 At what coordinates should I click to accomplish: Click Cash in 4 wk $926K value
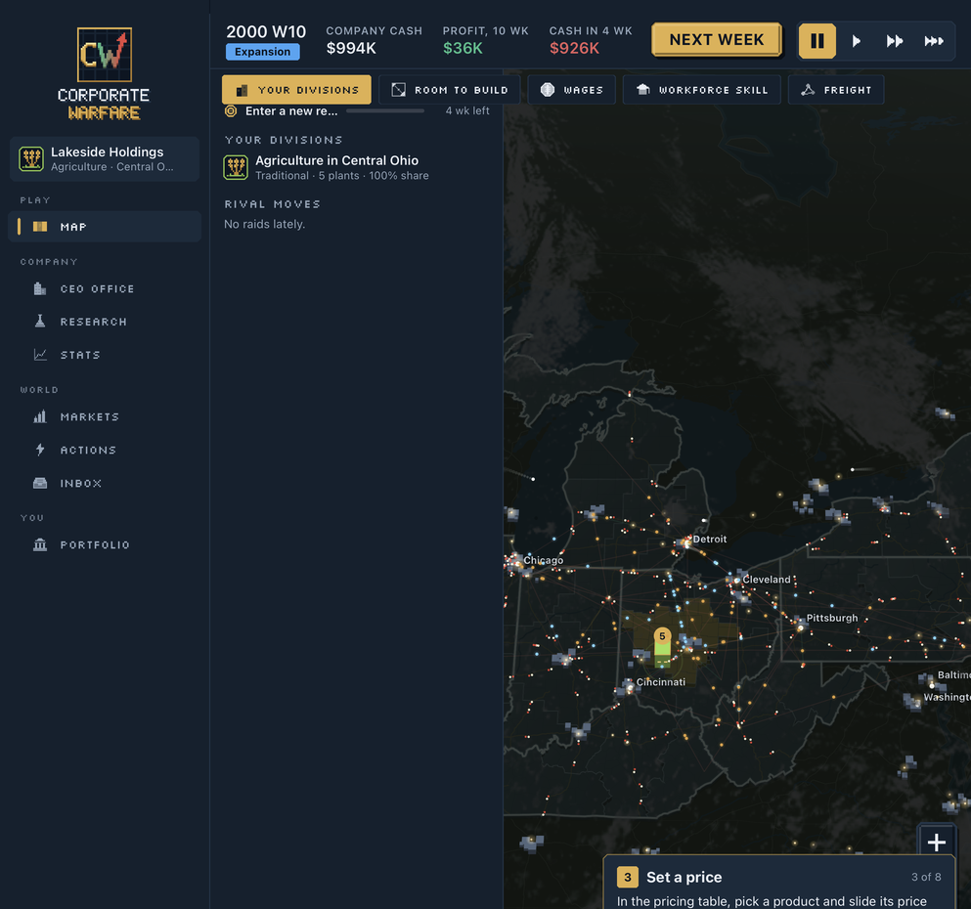coord(574,48)
